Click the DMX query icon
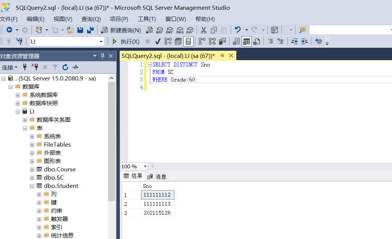 point(170,30)
